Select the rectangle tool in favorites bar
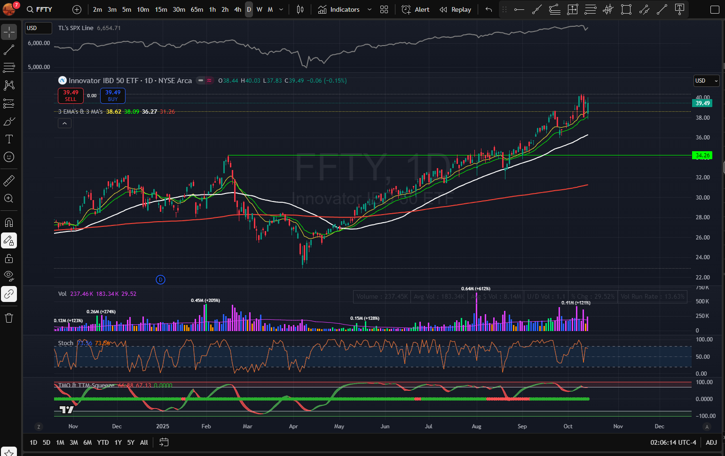This screenshot has width=725, height=456. point(626,9)
